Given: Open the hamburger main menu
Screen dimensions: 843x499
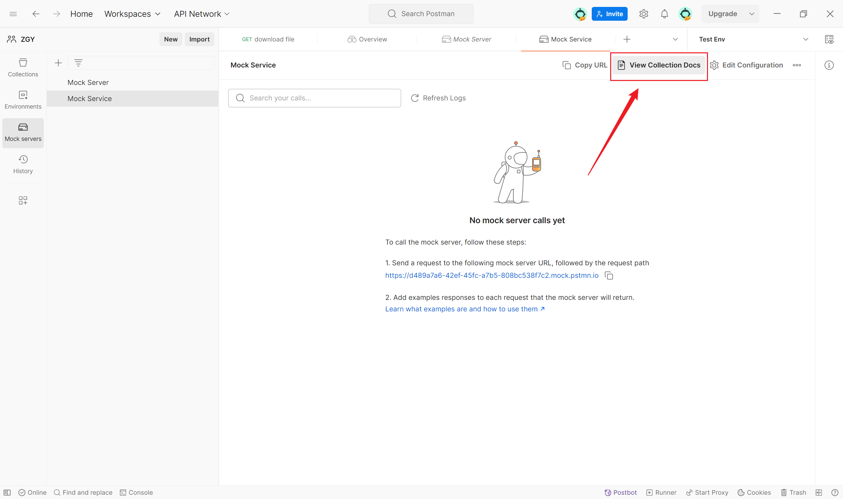Looking at the screenshot, I should click(x=13, y=14).
